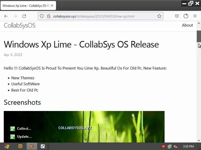Screen dimensions: 201x150
Task: Go back to the previous page
Action: tap(6, 16)
